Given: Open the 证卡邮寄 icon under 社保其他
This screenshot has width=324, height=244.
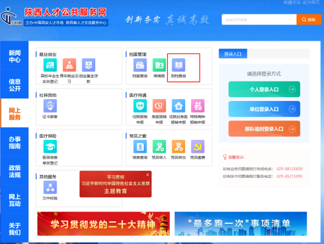Looking at the screenshot, I should (x=50, y=105).
